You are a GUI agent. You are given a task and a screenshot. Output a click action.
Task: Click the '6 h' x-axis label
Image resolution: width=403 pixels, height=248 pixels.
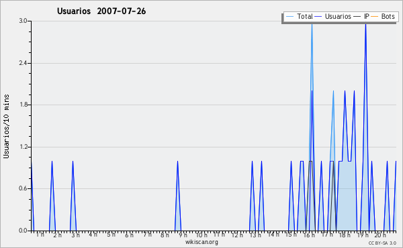pos(129,235)
